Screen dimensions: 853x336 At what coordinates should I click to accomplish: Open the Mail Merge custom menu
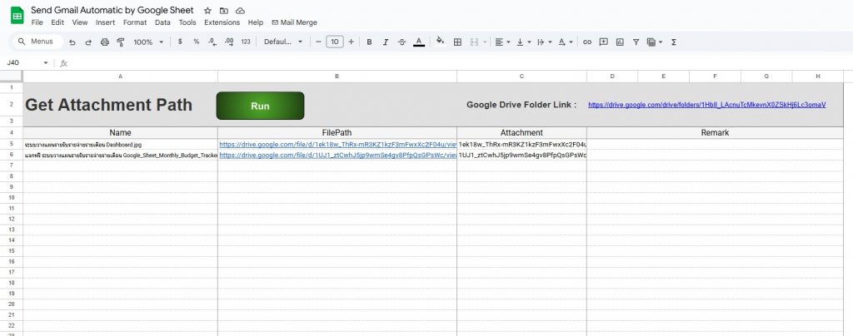[294, 22]
